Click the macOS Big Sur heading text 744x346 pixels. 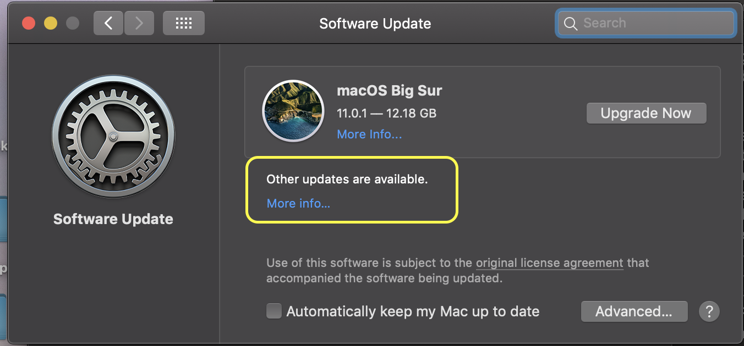pos(389,91)
